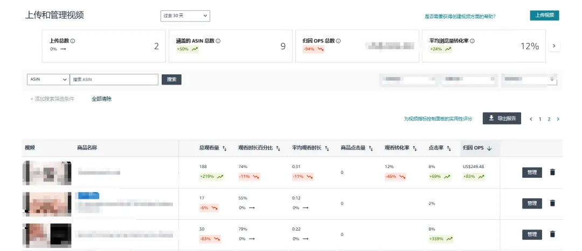Click trash icon for third video row

click(552, 234)
